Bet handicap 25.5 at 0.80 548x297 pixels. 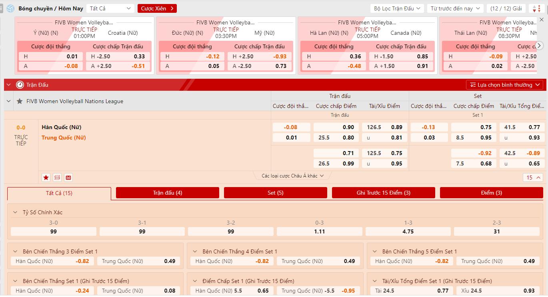point(336,138)
